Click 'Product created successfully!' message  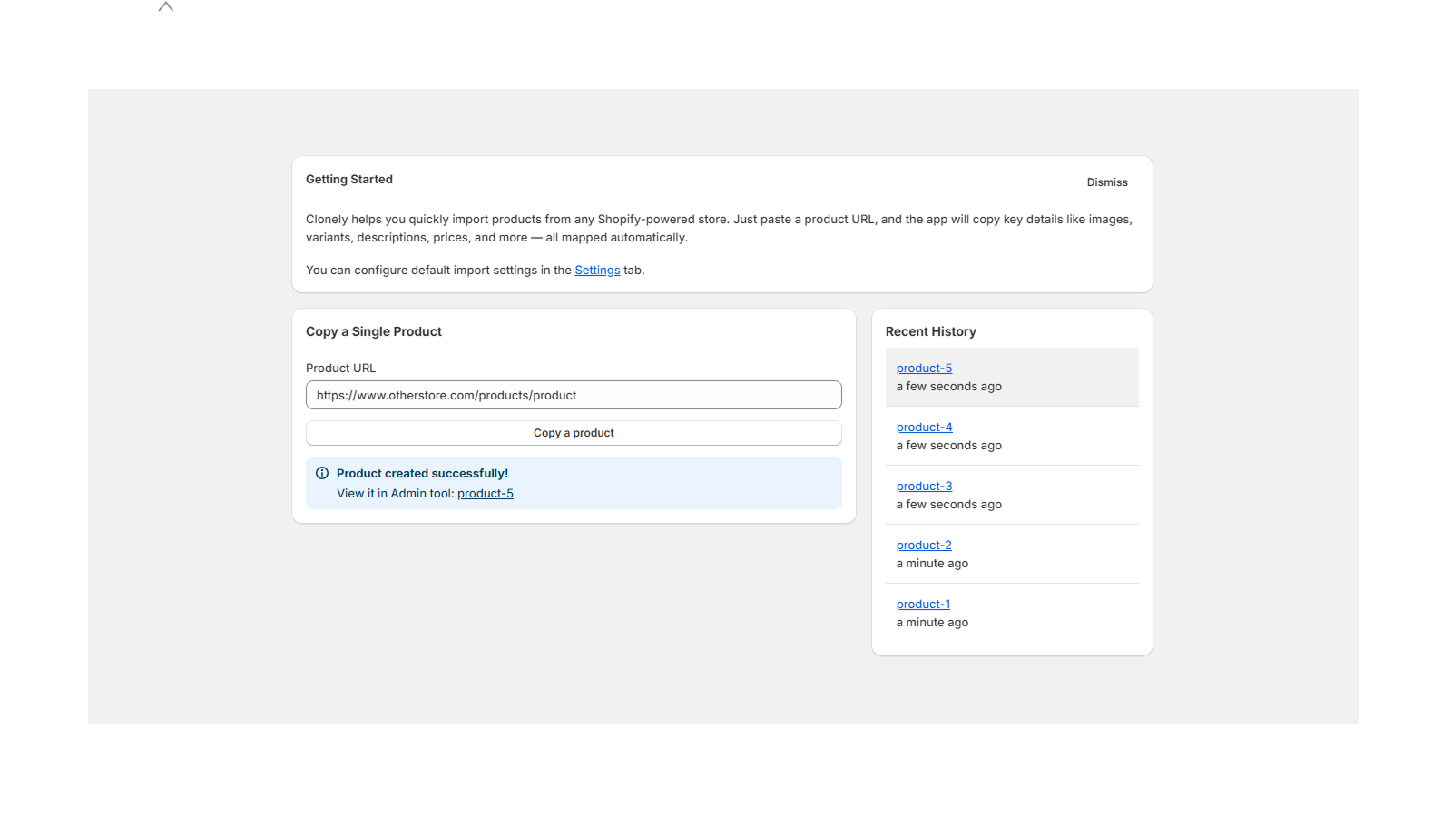point(422,474)
